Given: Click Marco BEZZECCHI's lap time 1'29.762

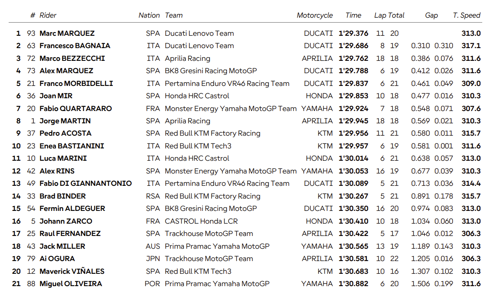Looking at the screenshot, I should (353, 58).
